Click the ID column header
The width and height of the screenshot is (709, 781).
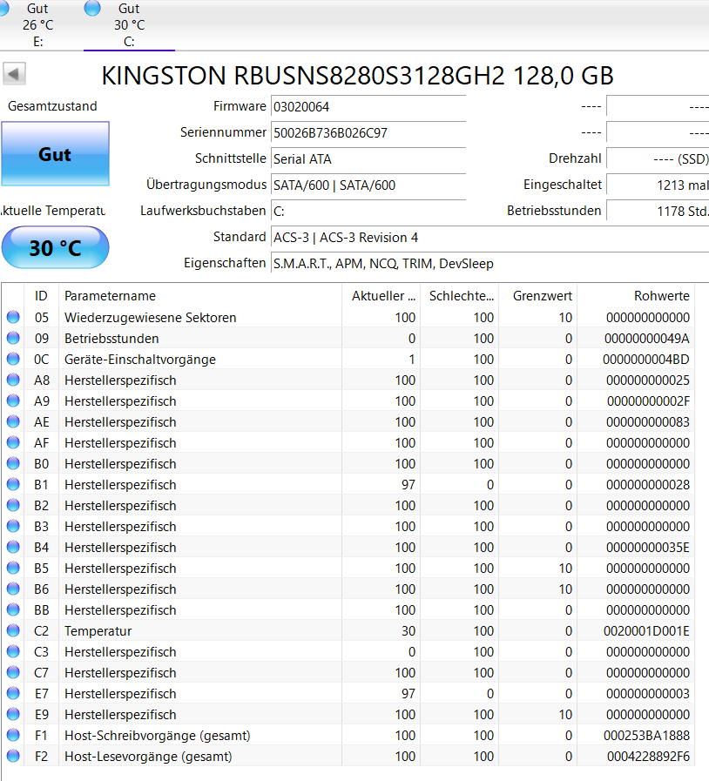(41, 296)
